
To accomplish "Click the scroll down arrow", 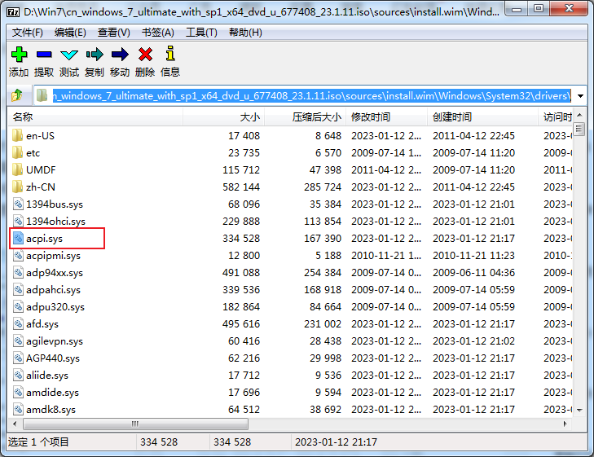I will click(x=579, y=410).
